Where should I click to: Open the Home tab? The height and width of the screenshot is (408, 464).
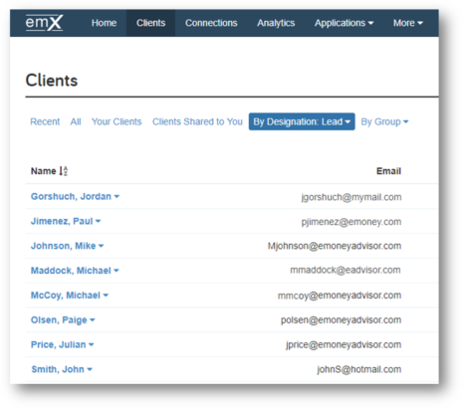[x=104, y=23]
